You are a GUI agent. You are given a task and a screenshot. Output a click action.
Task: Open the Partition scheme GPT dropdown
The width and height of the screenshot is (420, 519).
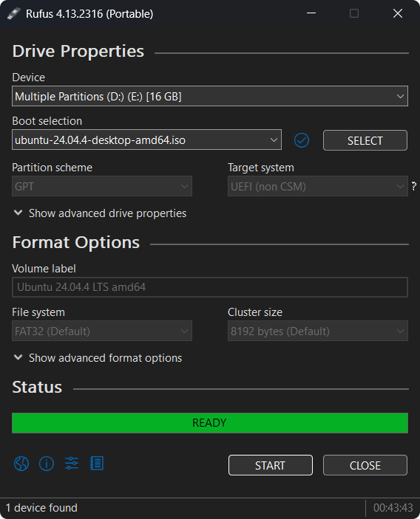pyautogui.click(x=102, y=186)
